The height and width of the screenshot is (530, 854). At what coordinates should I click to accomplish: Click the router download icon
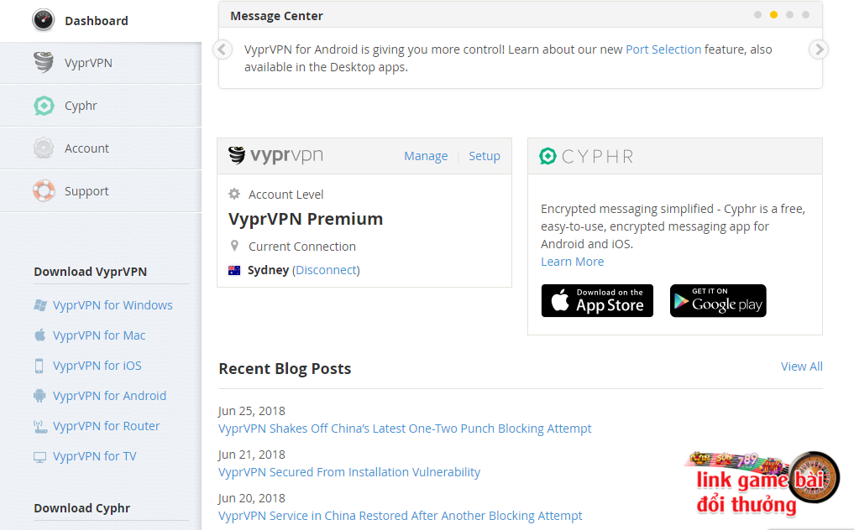(x=39, y=426)
